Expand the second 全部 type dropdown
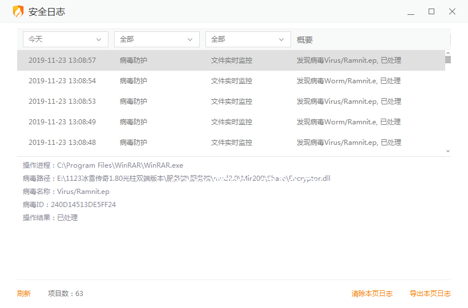The width and height of the screenshot is (468, 308). pos(248,39)
